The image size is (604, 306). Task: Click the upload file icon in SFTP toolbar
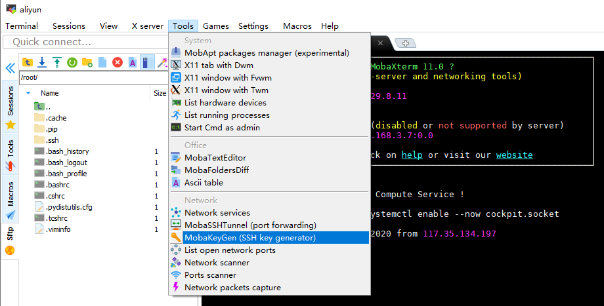click(57, 62)
